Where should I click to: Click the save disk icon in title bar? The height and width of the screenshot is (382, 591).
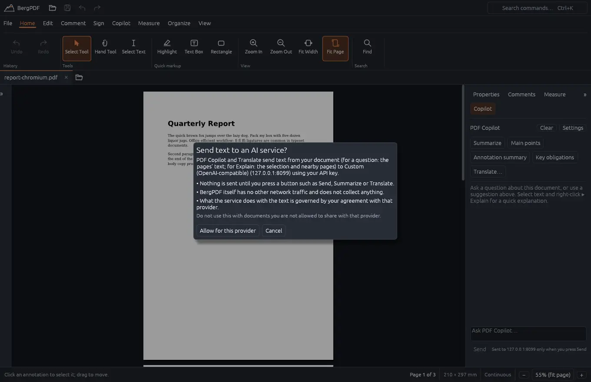pyautogui.click(x=67, y=8)
